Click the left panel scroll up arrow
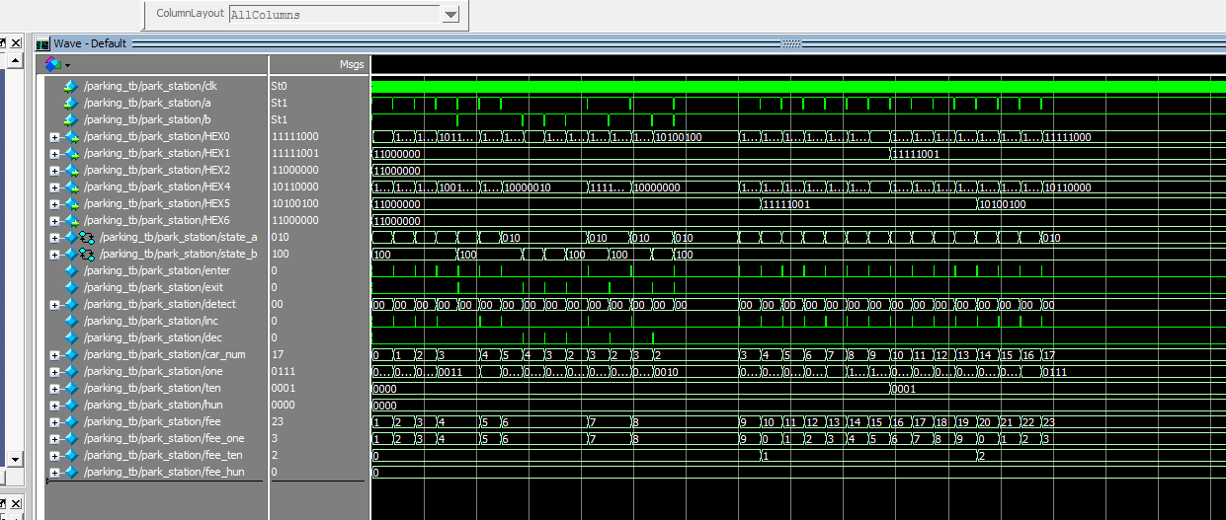This screenshot has height=520, width=1226. pyautogui.click(x=15, y=61)
